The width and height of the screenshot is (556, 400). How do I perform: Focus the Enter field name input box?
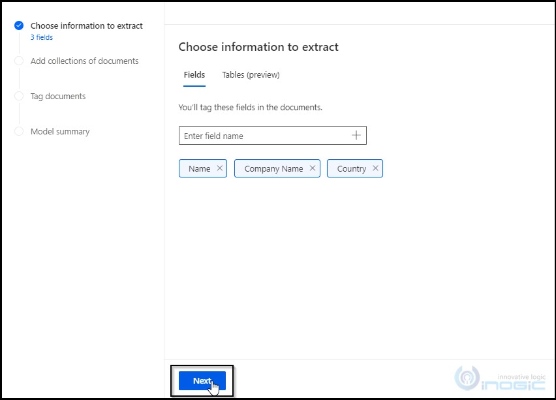[264, 136]
